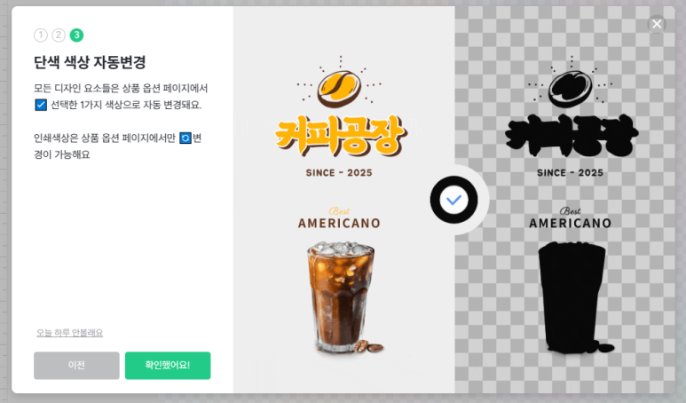686x403 pixels.
Task: Close the dialog with the X icon
Action: pyautogui.click(x=657, y=24)
